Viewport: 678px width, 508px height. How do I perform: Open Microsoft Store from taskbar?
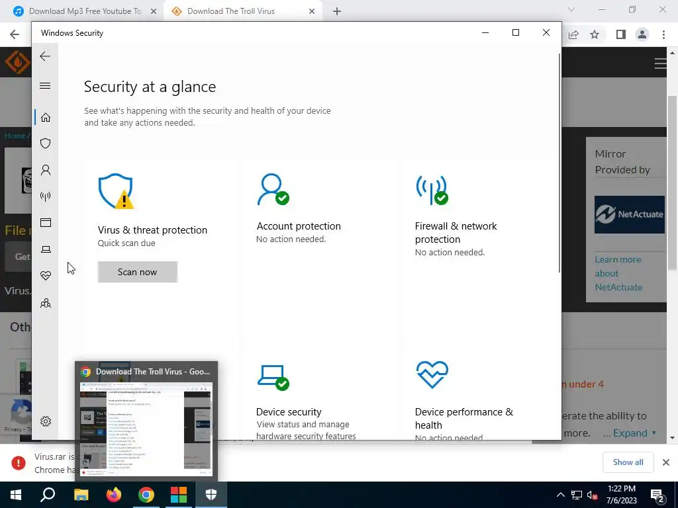click(x=179, y=495)
